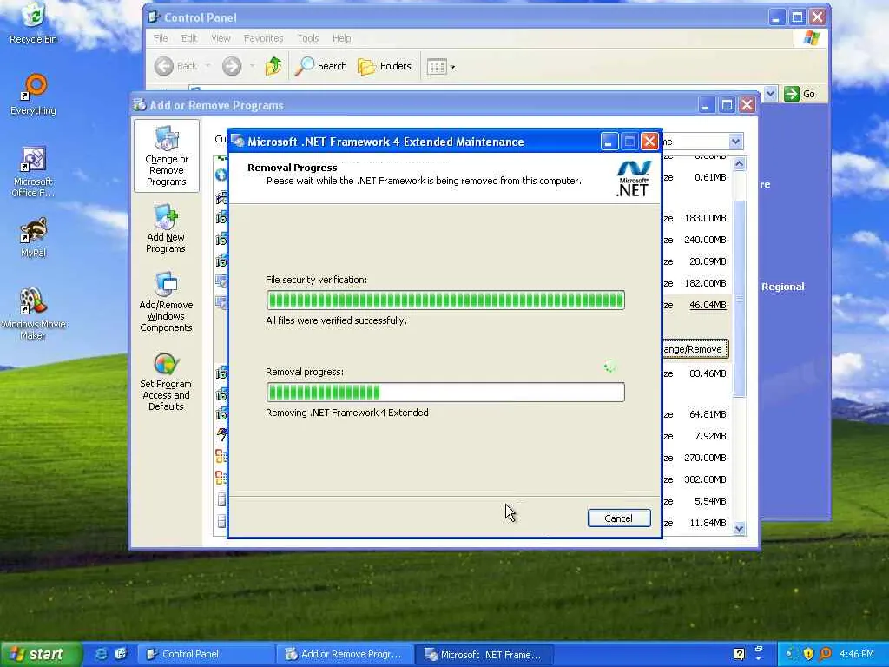Click the language bar restore icon in taskbar
This screenshot has width=889, height=667.
(x=759, y=649)
